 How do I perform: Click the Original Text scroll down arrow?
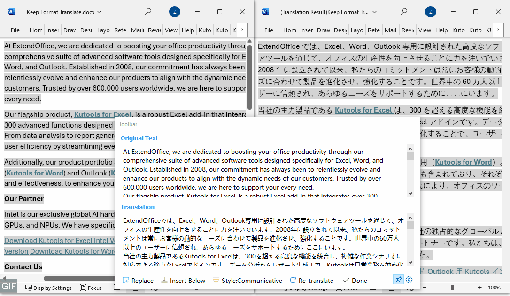pyautogui.click(x=410, y=194)
